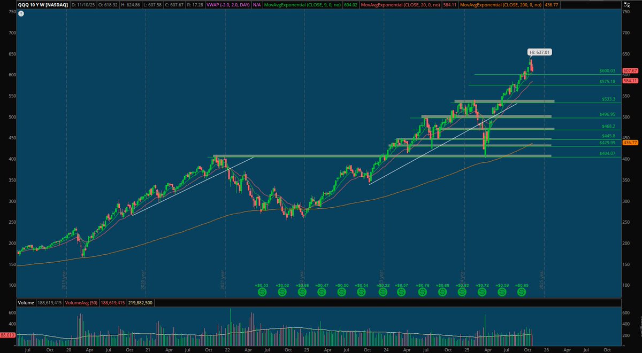Viewport: 642px width, 353px height.
Task: Click the $496.95 price level label
Action: point(608,114)
